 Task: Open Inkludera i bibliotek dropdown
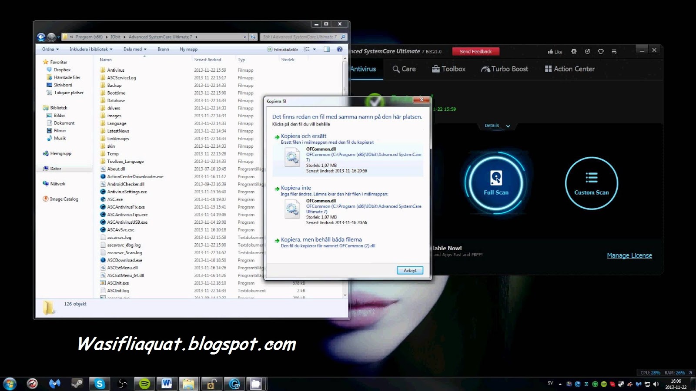pos(91,49)
